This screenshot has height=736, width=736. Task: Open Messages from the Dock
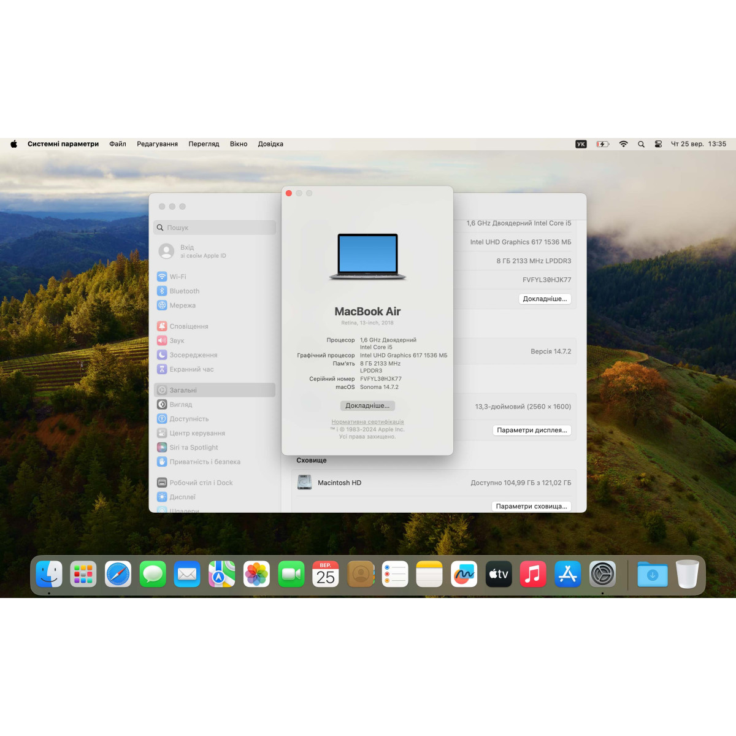point(153,575)
